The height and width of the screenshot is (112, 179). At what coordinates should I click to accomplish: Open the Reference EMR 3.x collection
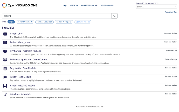89,5
